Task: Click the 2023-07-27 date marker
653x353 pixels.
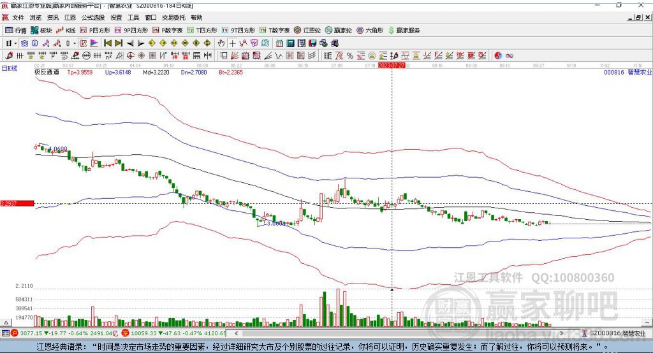Action: pos(392,66)
